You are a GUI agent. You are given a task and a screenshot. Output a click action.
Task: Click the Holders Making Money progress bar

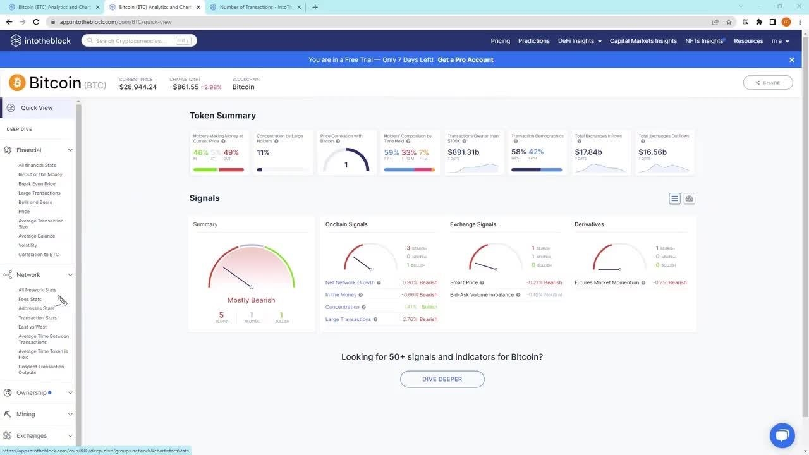coord(218,170)
